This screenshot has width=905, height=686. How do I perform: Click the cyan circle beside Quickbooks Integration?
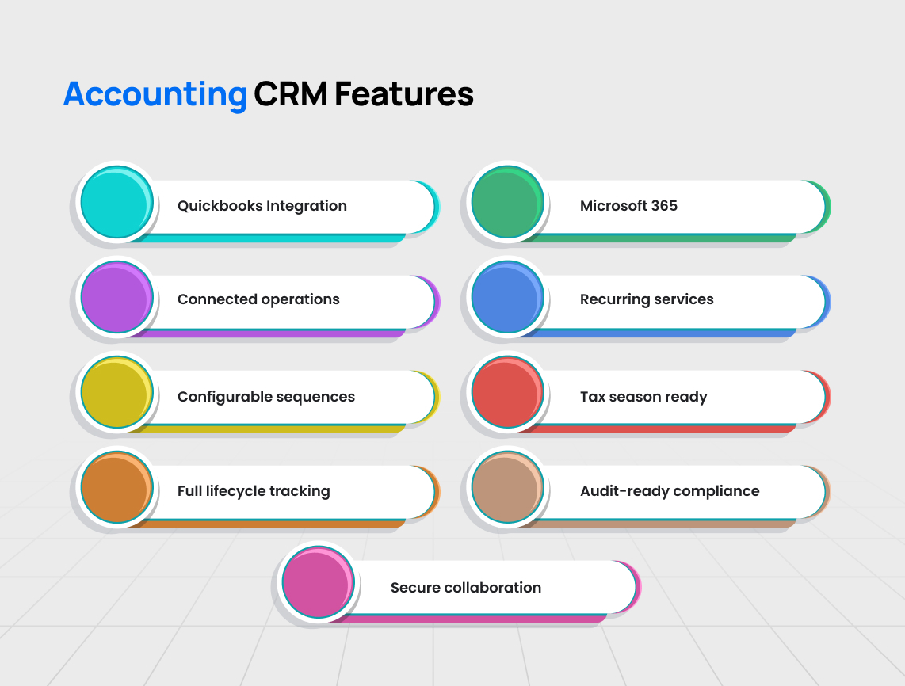click(x=117, y=202)
